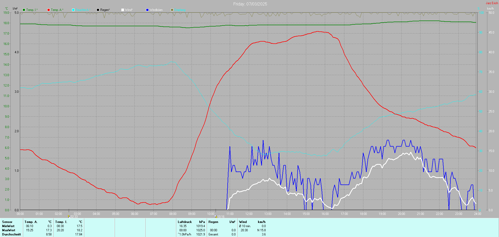Click the 24:00 label on the time axis

(478, 214)
